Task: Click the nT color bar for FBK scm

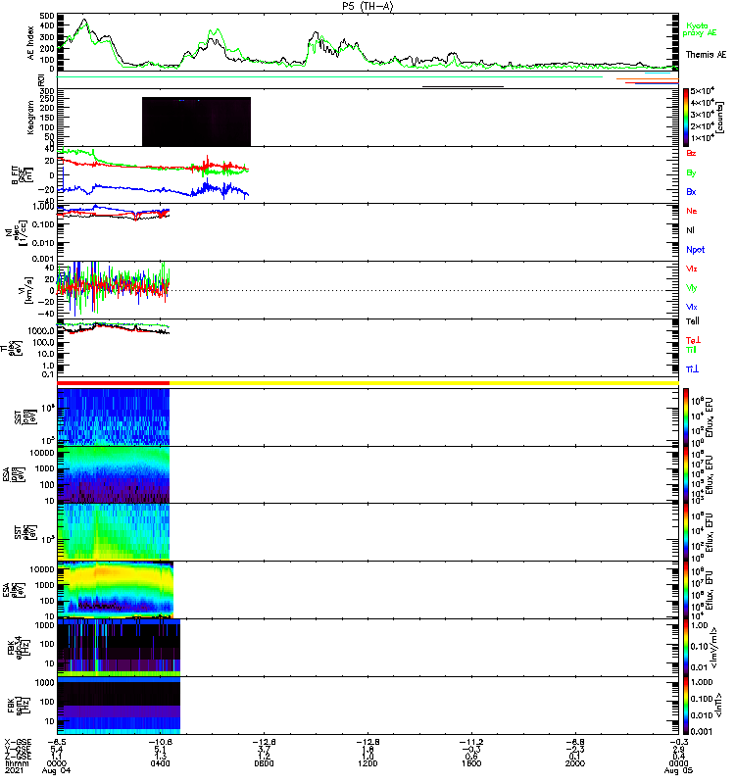Action: [x=686, y=705]
